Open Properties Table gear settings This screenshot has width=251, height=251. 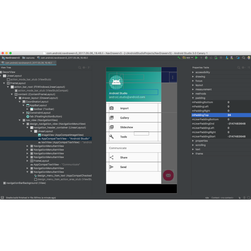tap(243, 68)
